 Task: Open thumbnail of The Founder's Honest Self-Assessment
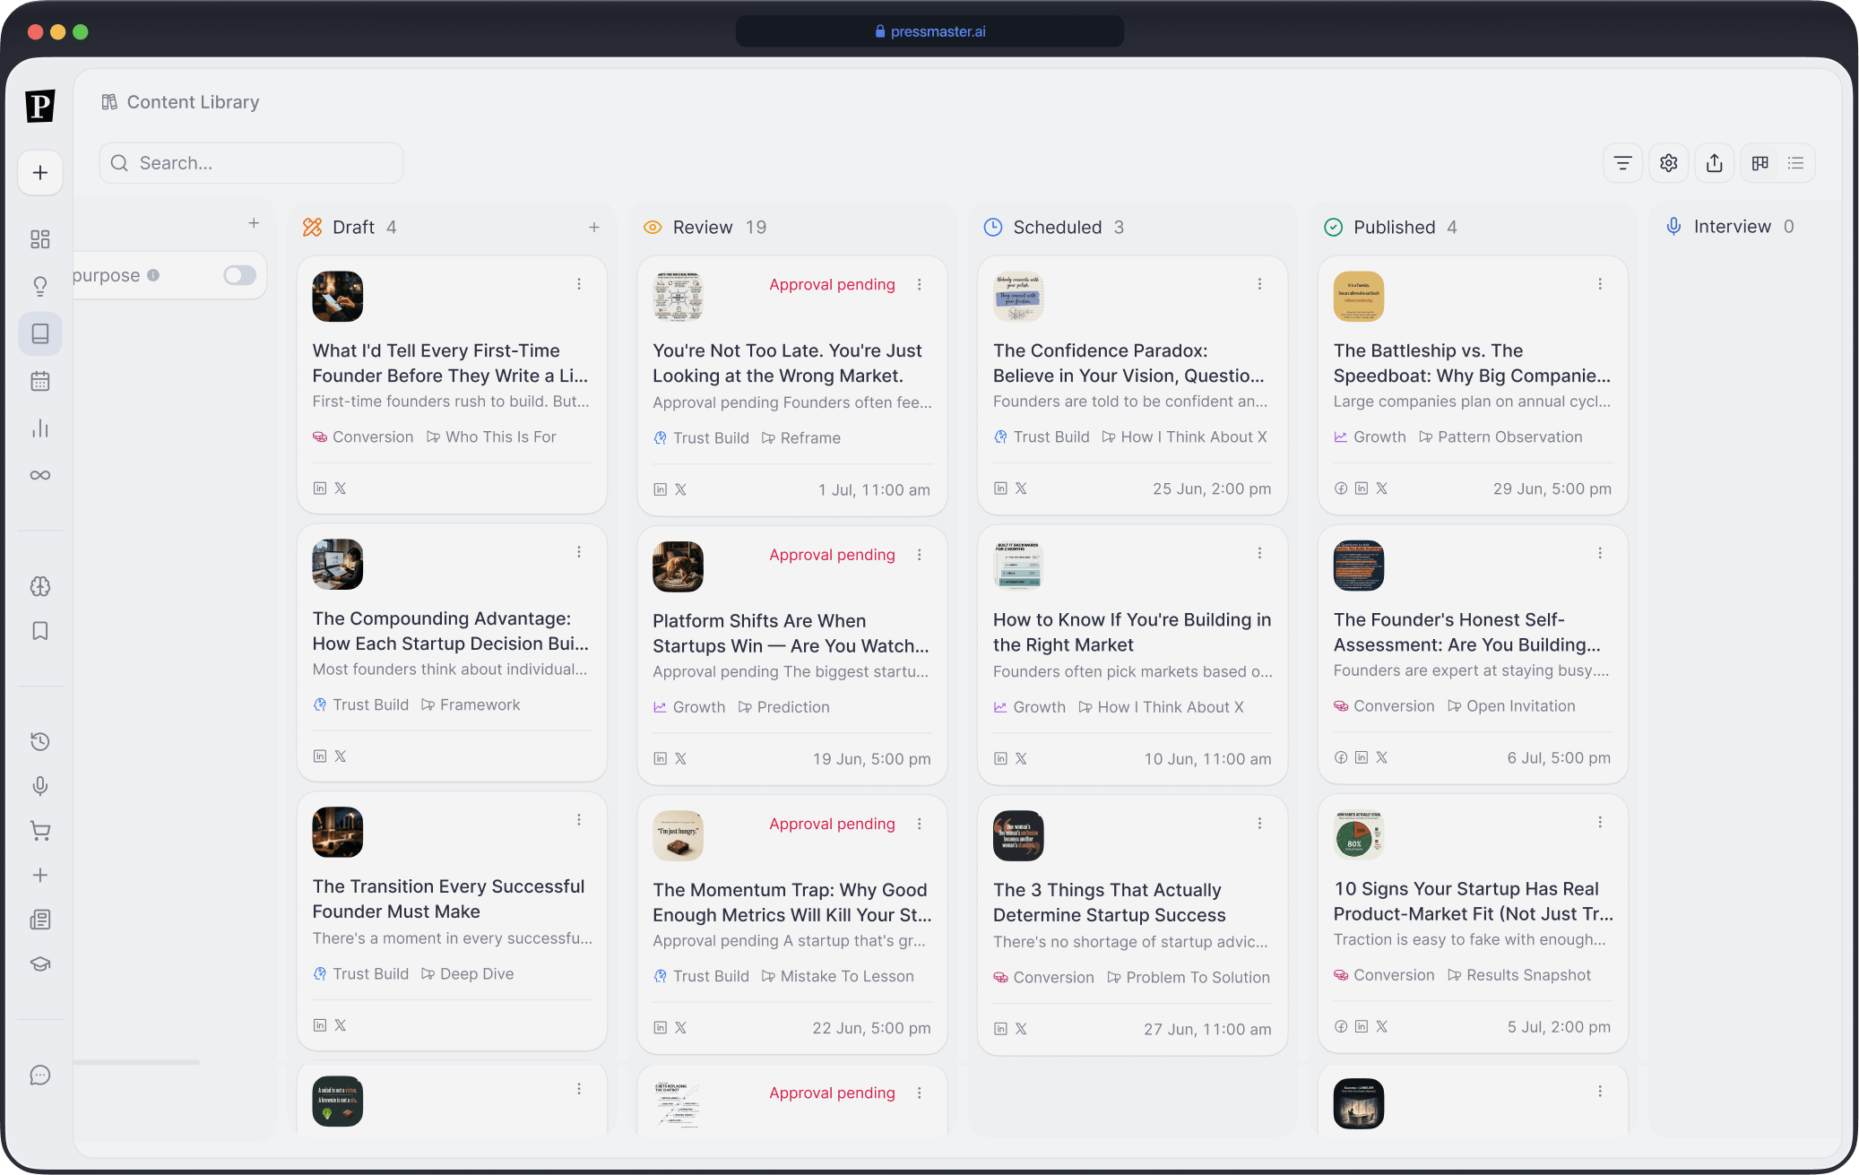1359,566
